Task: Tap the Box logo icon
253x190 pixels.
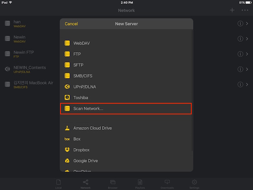Action: (x=67, y=139)
